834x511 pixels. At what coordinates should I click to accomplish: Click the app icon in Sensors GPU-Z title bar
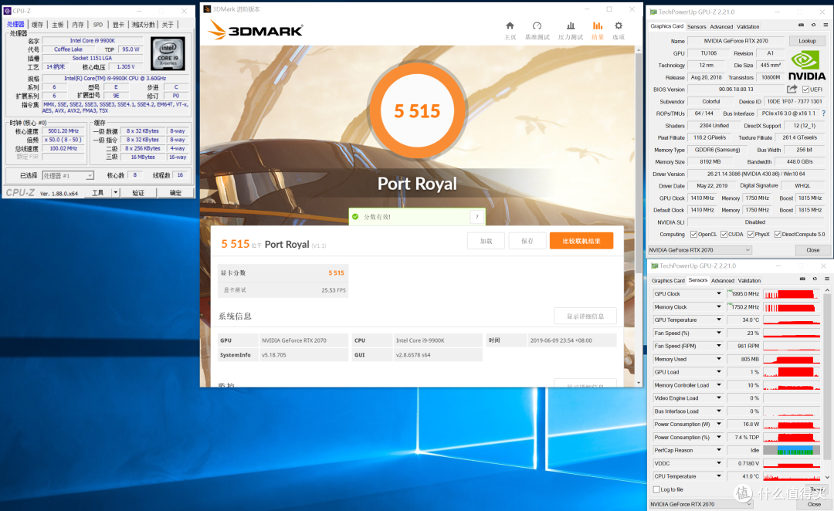[654, 266]
